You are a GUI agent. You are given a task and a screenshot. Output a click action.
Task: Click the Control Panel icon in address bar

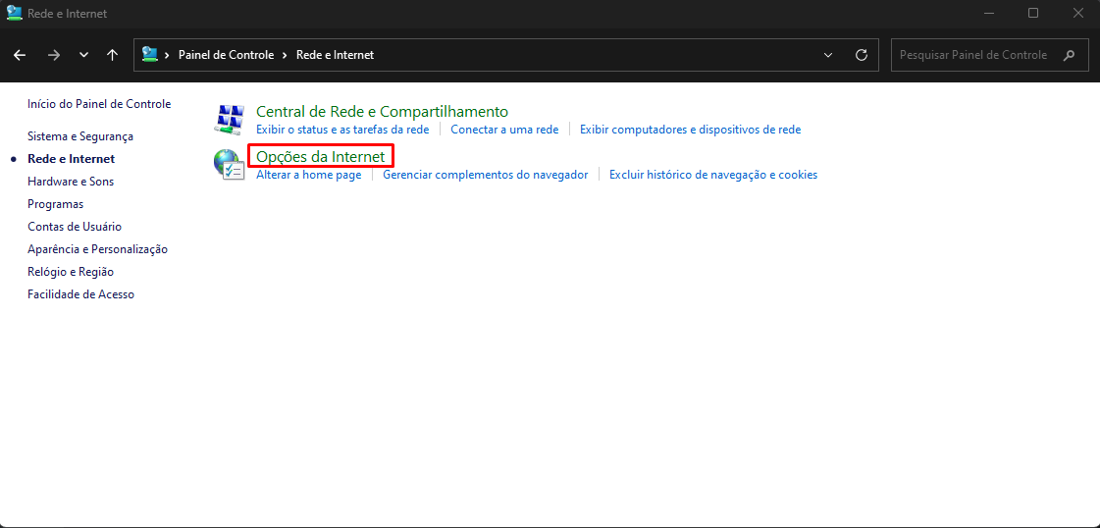[150, 55]
